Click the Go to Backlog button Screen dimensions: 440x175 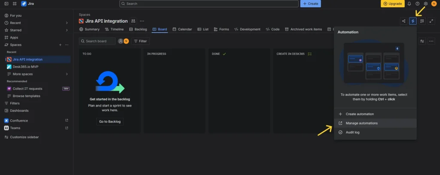(110, 122)
